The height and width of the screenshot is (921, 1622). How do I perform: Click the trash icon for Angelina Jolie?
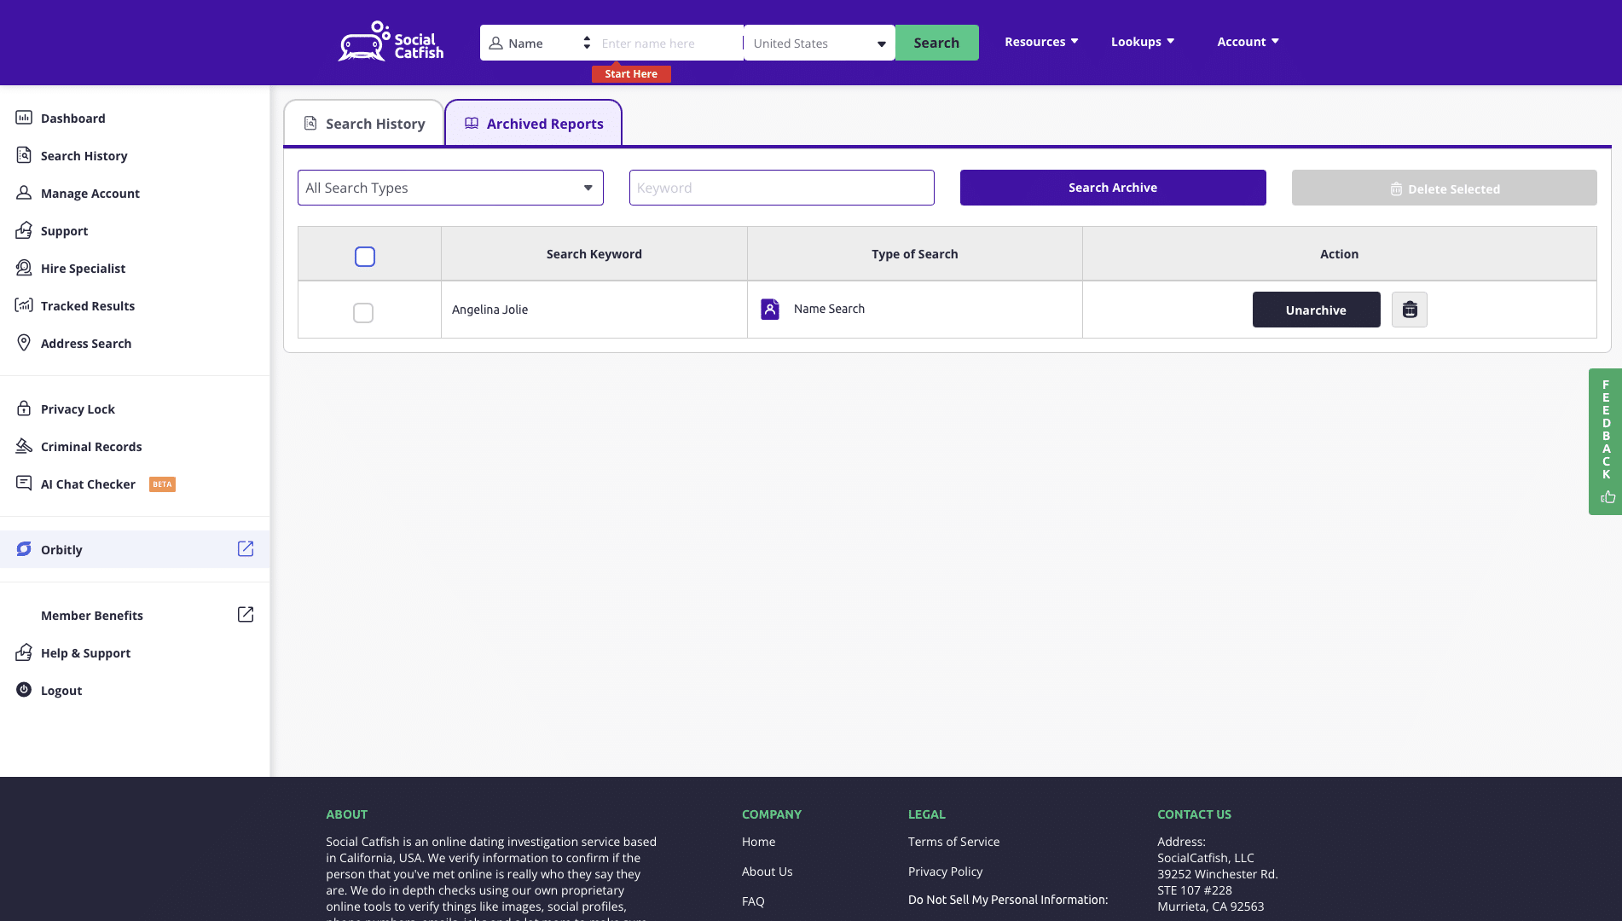(x=1409, y=310)
